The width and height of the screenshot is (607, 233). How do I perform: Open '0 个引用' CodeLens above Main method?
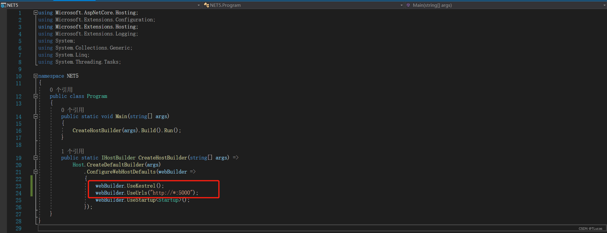(72, 110)
